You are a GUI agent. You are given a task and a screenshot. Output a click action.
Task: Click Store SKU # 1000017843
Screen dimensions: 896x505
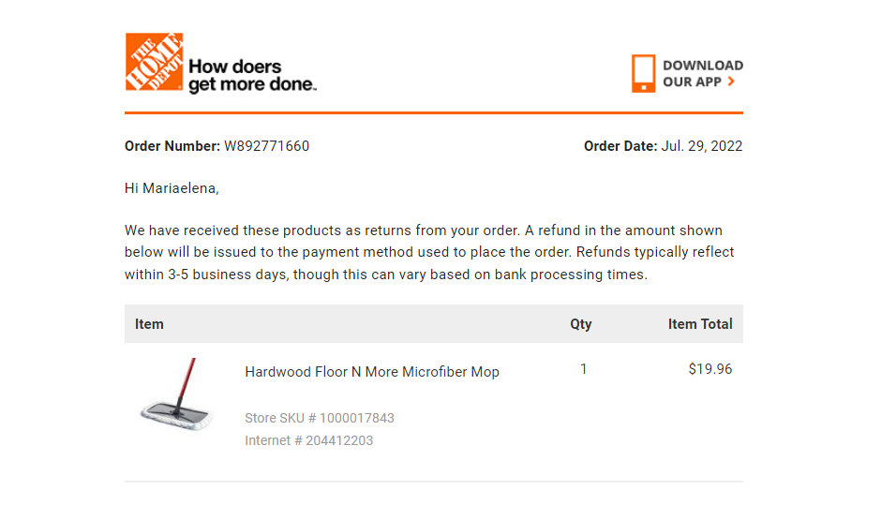tap(320, 418)
